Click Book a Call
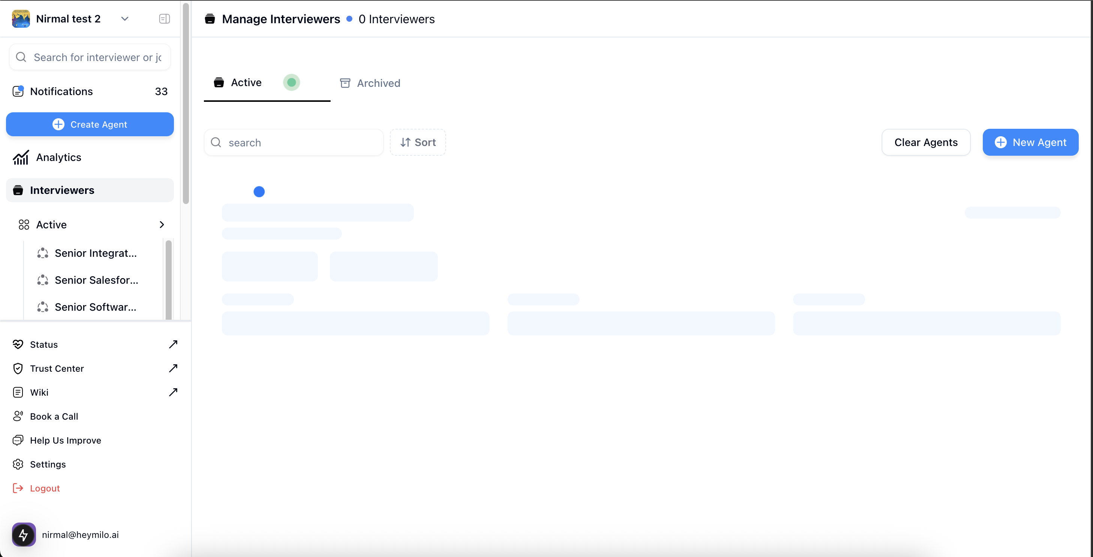Image resolution: width=1093 pixels, height=557 pixels. pos(54,416)
